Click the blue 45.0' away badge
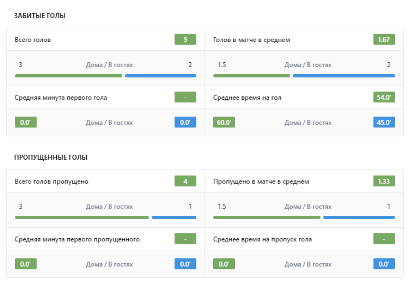 pyautogui.click(x=384, y=123)
